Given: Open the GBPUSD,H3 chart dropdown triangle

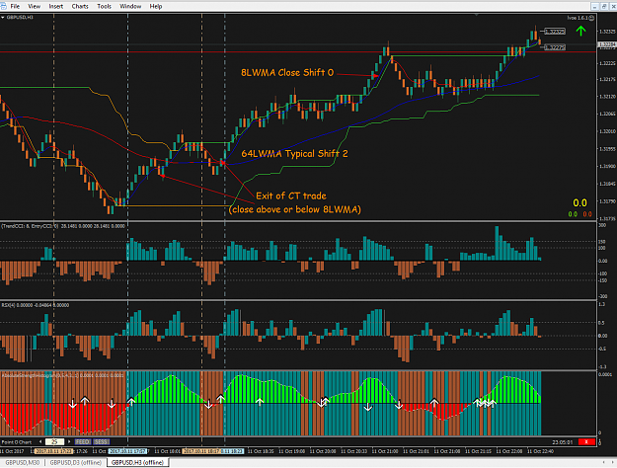Looking at the screenshot, I should (2, 18).
